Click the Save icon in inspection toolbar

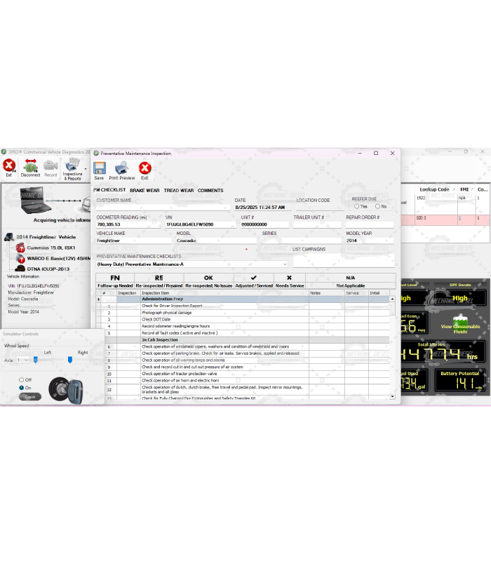pyautogui.click(x=99, y=168)
